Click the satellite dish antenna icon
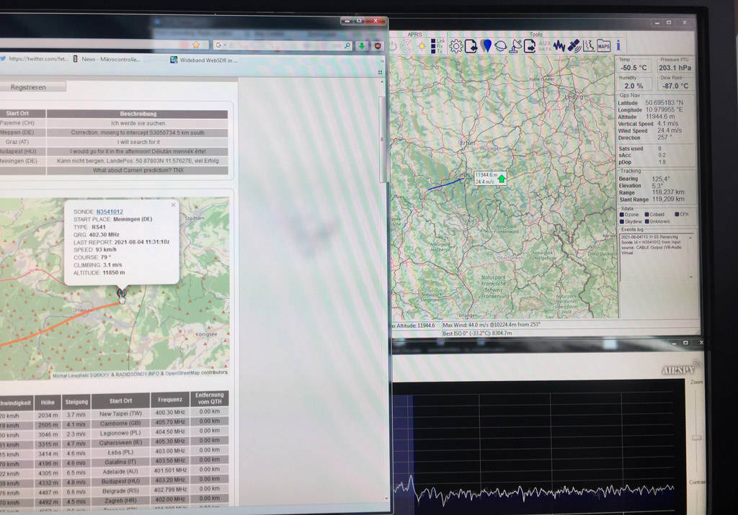Screen dimensions: 738x515 pyautogui.click(x=516, y=46)
